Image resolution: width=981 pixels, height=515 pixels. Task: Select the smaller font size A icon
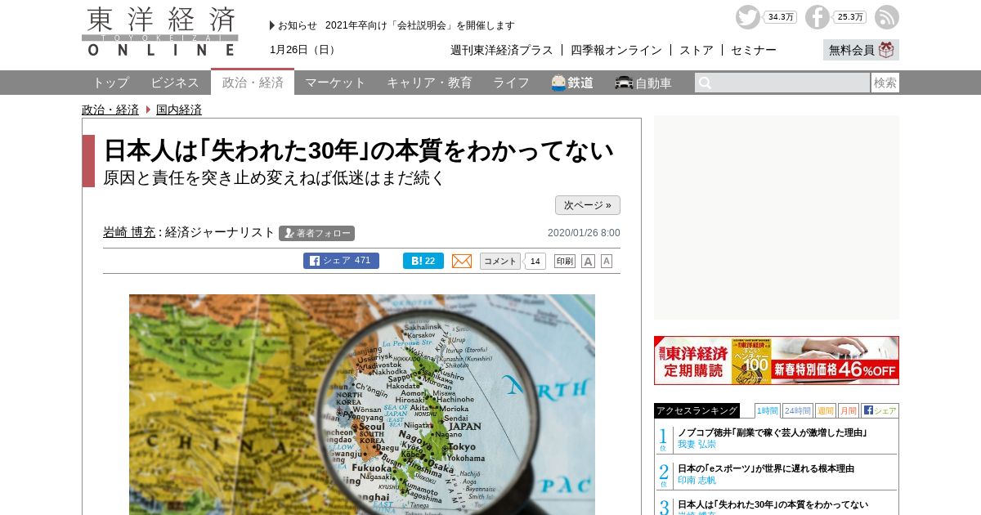click(x=607, y=261)
